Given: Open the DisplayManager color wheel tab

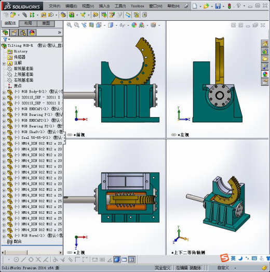Looking at the screenshot, I should 32,33.
